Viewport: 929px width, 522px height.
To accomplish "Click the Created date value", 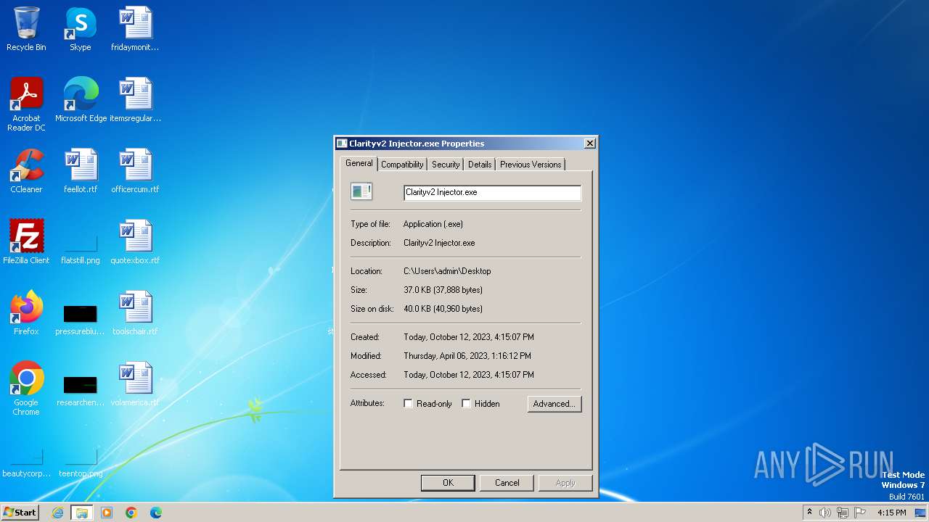I will (x=469, y=337).
